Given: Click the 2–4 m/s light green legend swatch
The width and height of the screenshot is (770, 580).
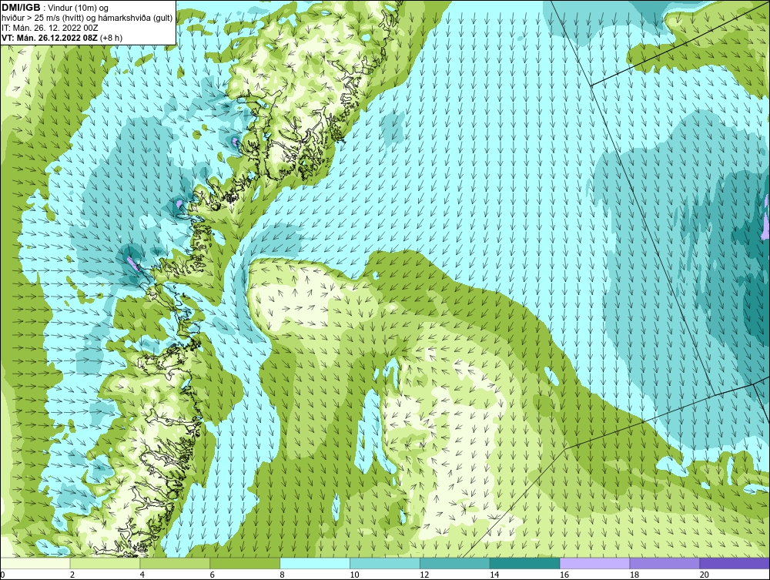Looking at the screenshot, I should click(105, 563).
